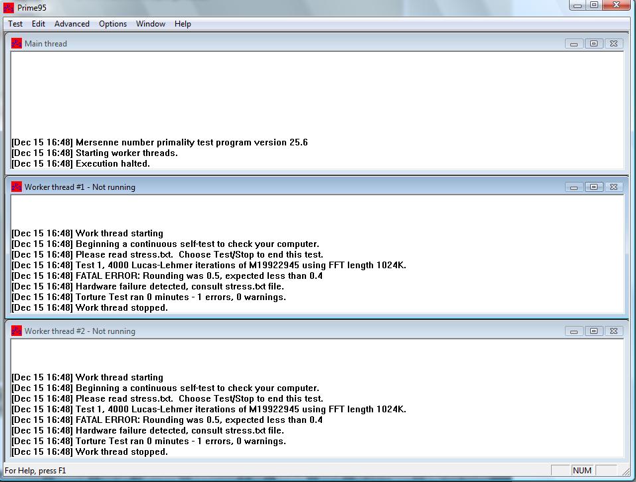This screenshot has width=636, height=482.
Task: Click 'Work thread starting' in Worker thread #2
Action: (87, 377)
